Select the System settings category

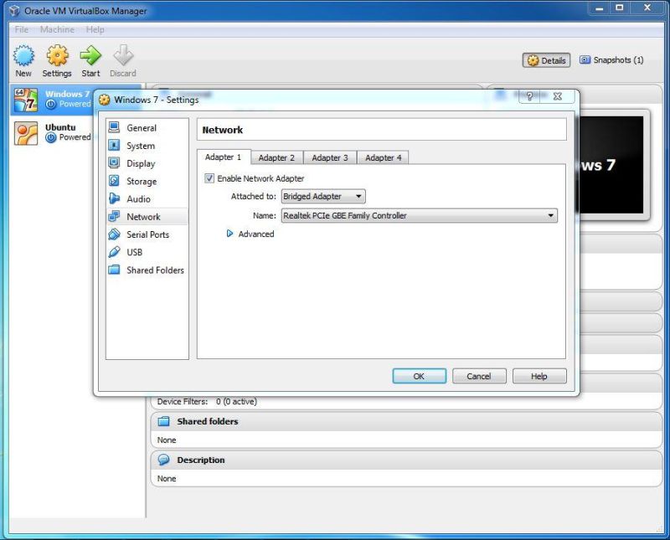point(139,145)
